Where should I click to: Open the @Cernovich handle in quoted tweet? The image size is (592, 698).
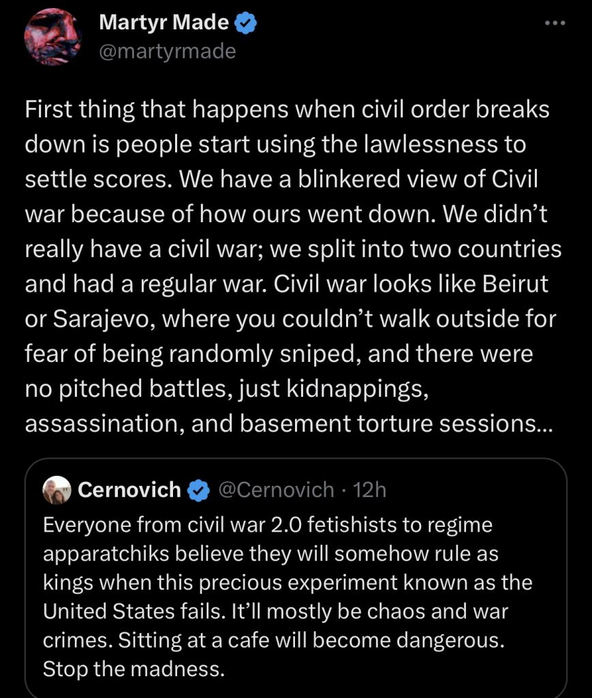coord(276,489)
